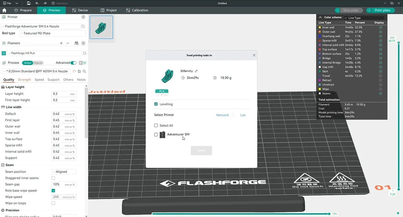
Task: Click the Send button in the dialog
Action: click(201, 150)
